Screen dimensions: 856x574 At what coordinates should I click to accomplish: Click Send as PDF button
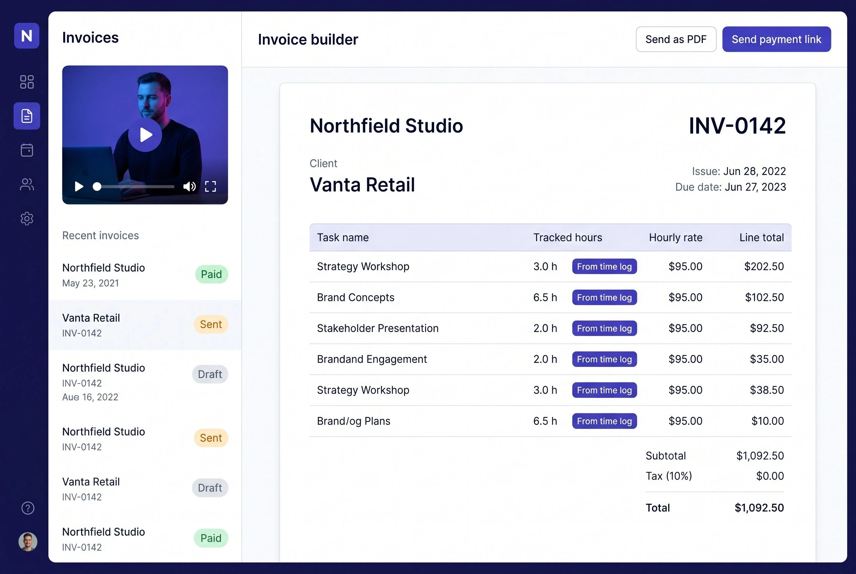[x=676, y=39]
